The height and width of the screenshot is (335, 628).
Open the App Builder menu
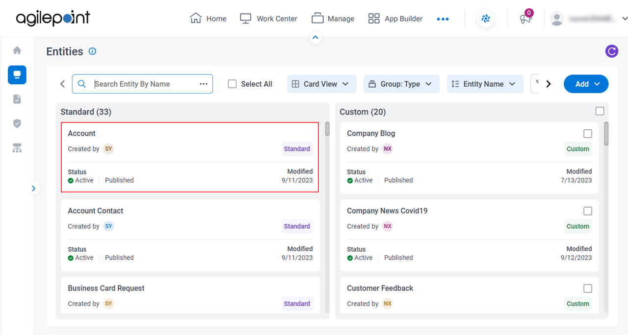click(x=395, y=19)
